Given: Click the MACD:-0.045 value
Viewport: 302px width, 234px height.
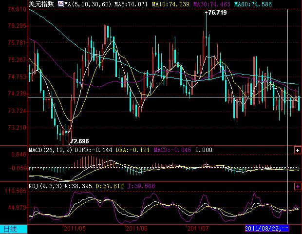Looking at the screenshot, I should pos(172,150).
